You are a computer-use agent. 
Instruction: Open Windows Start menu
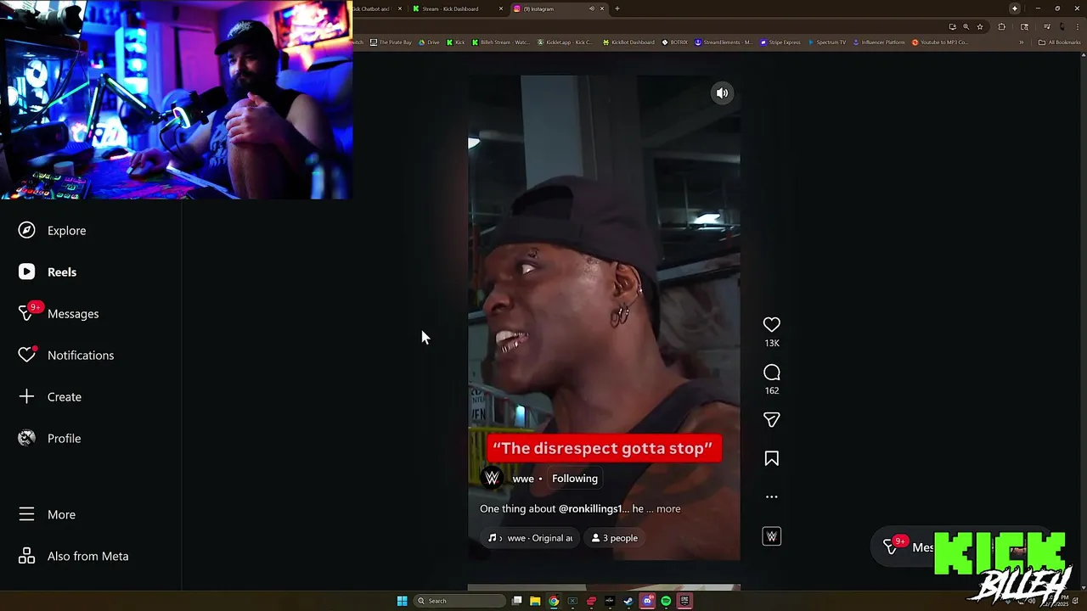[402, 601]
